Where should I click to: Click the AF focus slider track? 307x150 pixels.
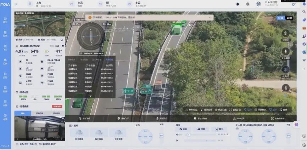click(x=202, y=134)
